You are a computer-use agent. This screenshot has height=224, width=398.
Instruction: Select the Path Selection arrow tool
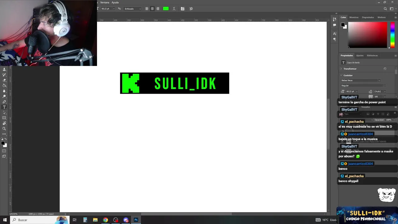tap(4, 112)
